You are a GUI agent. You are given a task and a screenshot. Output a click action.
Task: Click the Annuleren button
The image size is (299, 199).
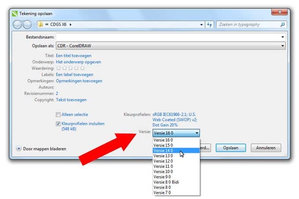click(266, 148)
